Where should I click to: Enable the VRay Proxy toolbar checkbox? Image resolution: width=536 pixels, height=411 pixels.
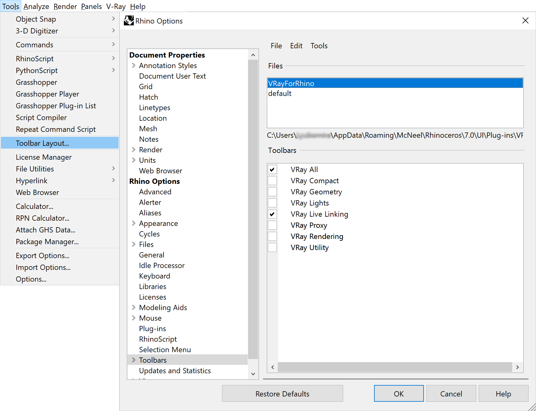tap(272, 225)
